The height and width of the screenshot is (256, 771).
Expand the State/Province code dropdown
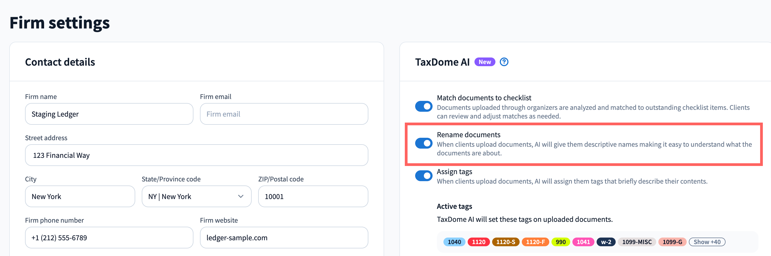(196, 196)
